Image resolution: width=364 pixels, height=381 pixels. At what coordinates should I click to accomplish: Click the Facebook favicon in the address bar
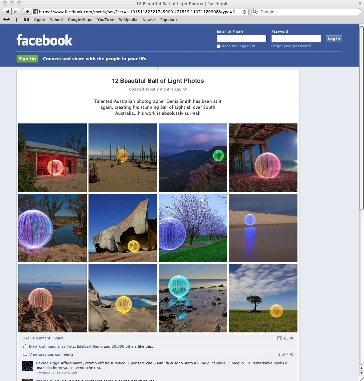(x=35, y=12)
